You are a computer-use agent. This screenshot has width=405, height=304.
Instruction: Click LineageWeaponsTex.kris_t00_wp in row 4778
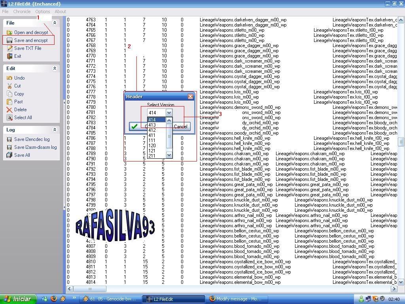[x=346, y=97]
